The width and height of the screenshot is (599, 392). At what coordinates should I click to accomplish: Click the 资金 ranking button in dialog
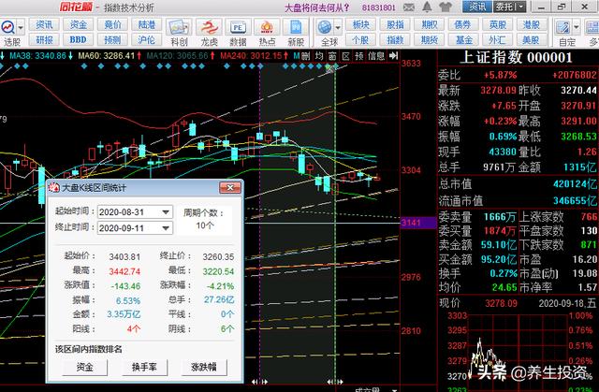pyautogui.click(x=85, y=367)
